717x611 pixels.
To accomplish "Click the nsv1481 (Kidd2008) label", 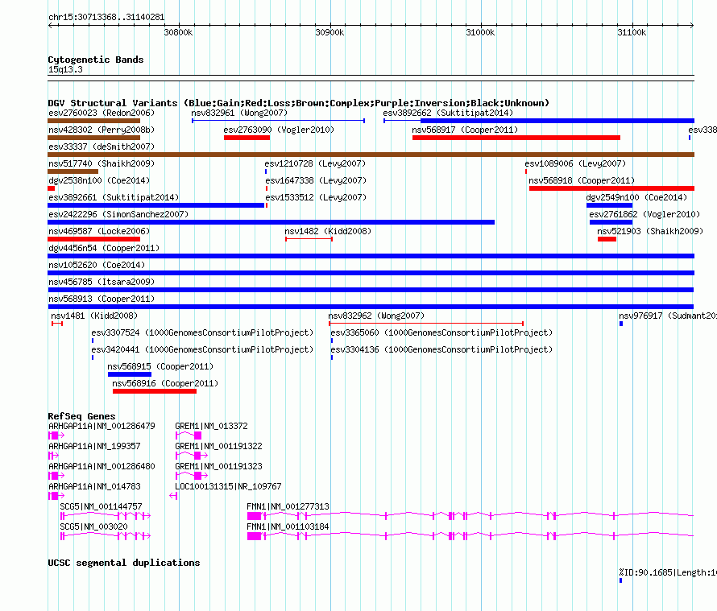I will (x=94, y=316).
